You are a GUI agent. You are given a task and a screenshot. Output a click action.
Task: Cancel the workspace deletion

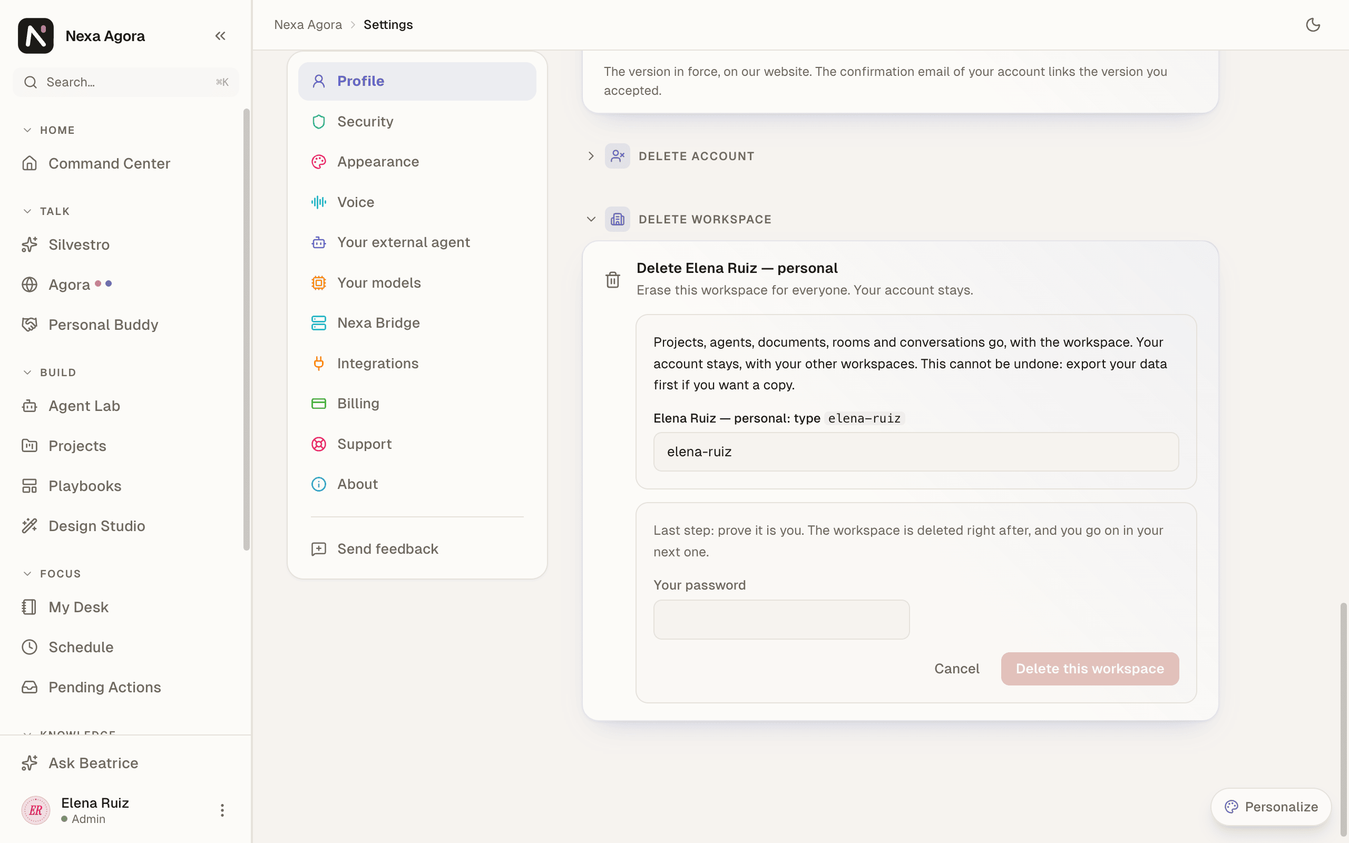[x=956, y=669]
